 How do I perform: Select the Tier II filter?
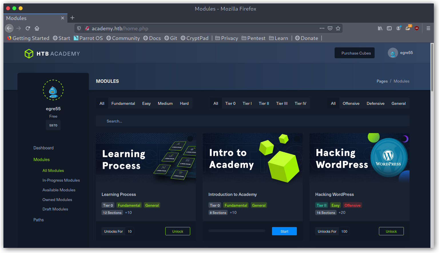tap(264, 103)
